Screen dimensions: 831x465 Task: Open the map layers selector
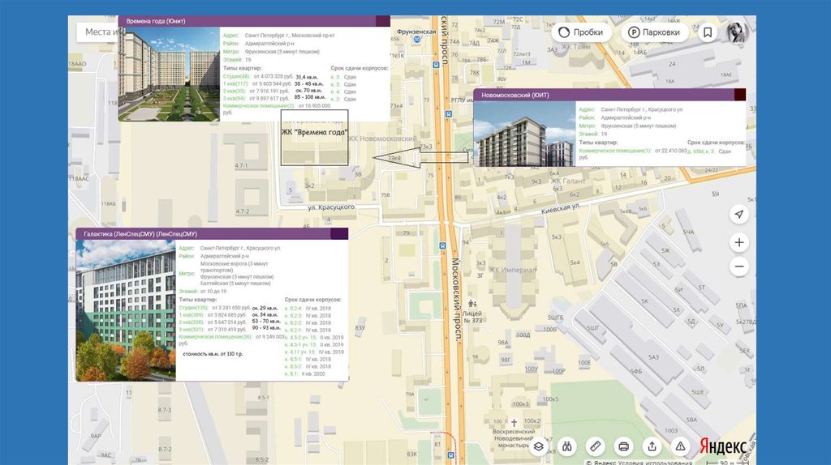point(538,446)
